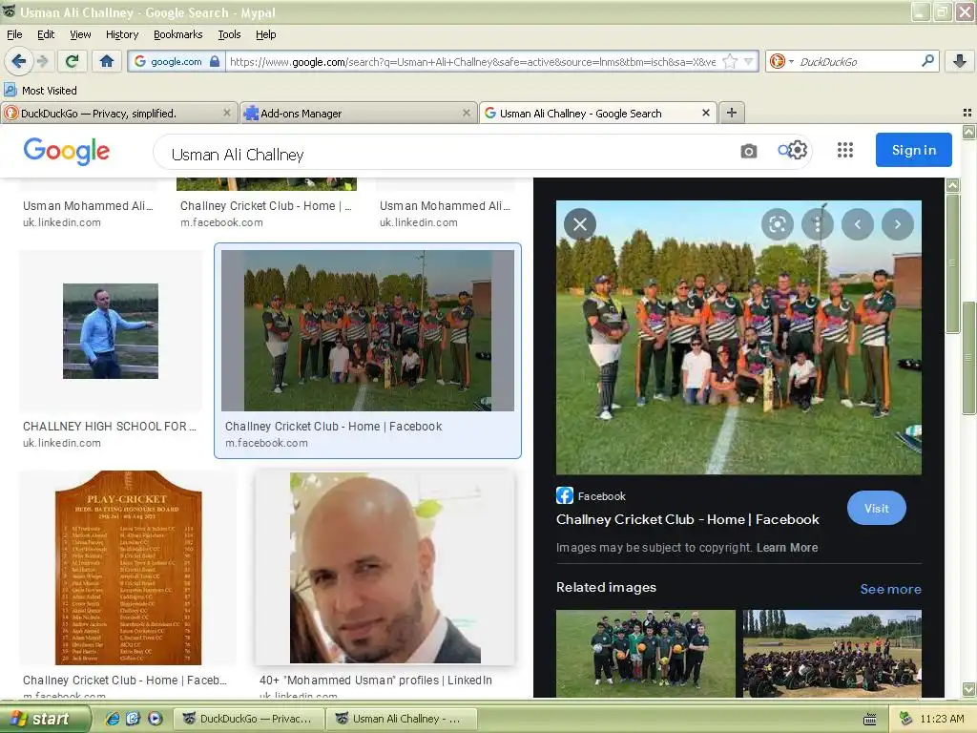Open the Bookmarks menu
Image resolution: width=977 pixels, height=733 pixels.
pos(177,34)
